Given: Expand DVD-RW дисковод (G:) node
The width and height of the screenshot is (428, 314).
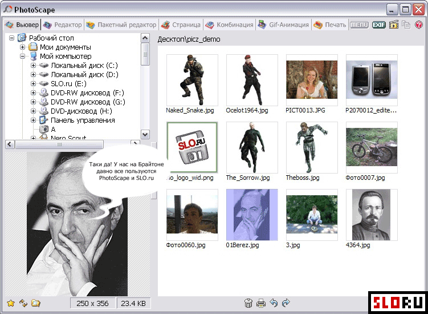Looking at the screenshot, I should (33, 102).
